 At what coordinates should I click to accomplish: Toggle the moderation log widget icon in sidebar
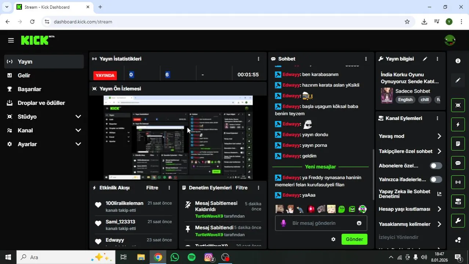(x=458, y=144)
